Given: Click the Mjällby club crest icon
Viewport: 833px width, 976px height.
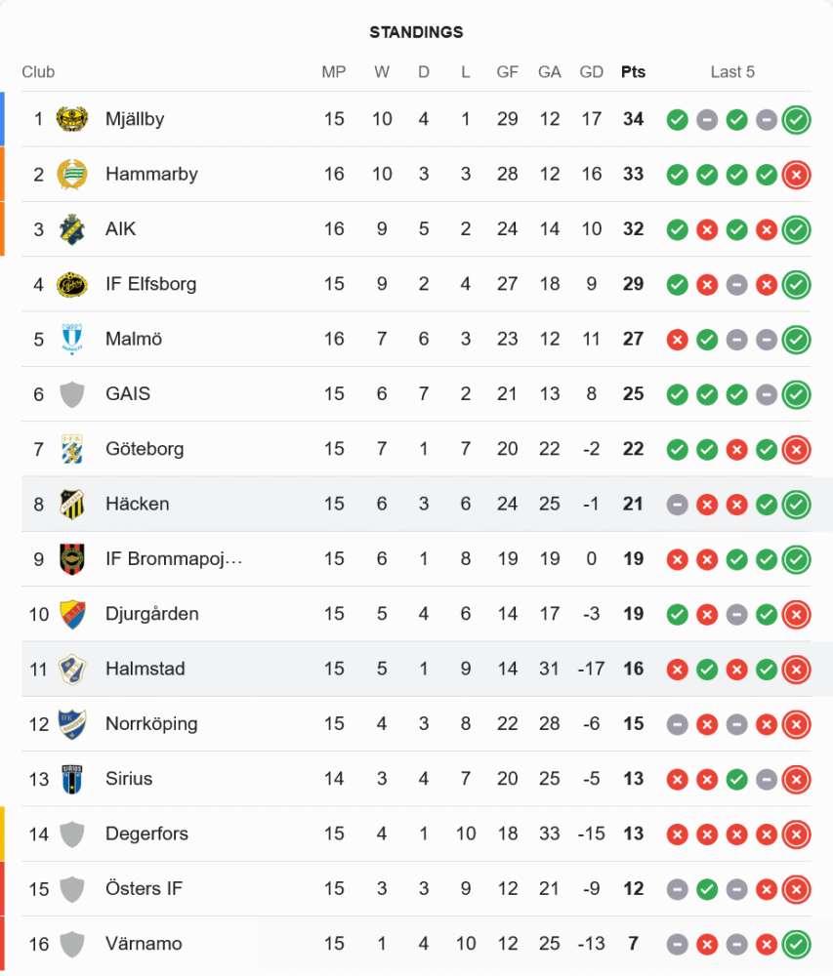Looking at the screenshot, I should [x=71, y=119].
